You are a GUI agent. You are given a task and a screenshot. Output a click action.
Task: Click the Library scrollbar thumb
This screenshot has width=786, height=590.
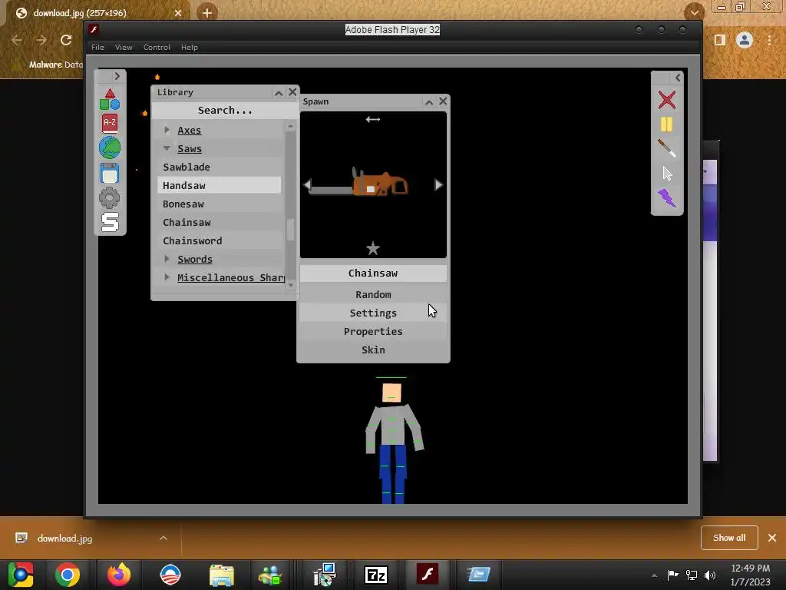tap(291, 230)
